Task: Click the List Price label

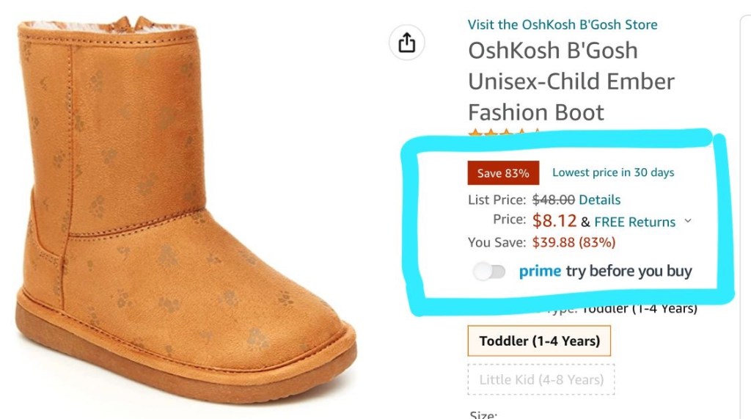Action: [x=497, y=200]
